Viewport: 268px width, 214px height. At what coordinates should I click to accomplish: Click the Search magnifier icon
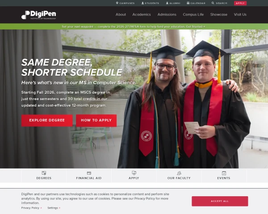click(213, 3)
